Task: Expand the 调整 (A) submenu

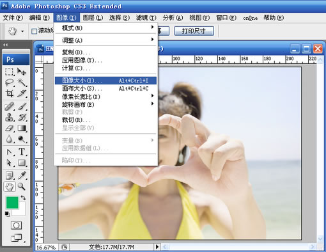Action: 105,40
